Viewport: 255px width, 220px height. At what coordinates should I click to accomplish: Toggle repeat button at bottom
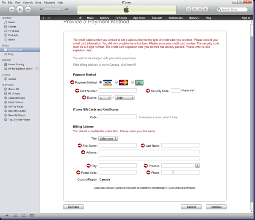click(x=24, y=216)
